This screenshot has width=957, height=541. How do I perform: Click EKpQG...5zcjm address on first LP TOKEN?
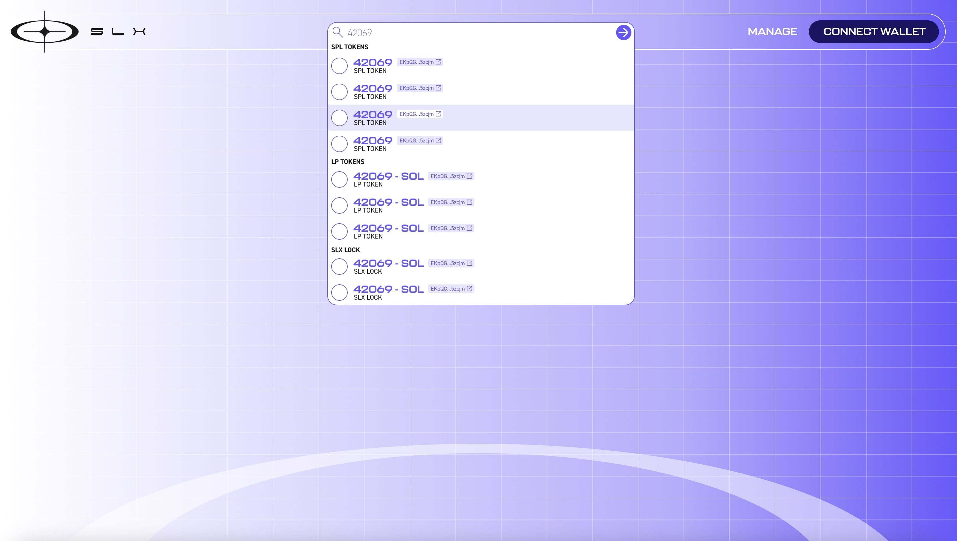pyautogui.click(x=448, y=176)
